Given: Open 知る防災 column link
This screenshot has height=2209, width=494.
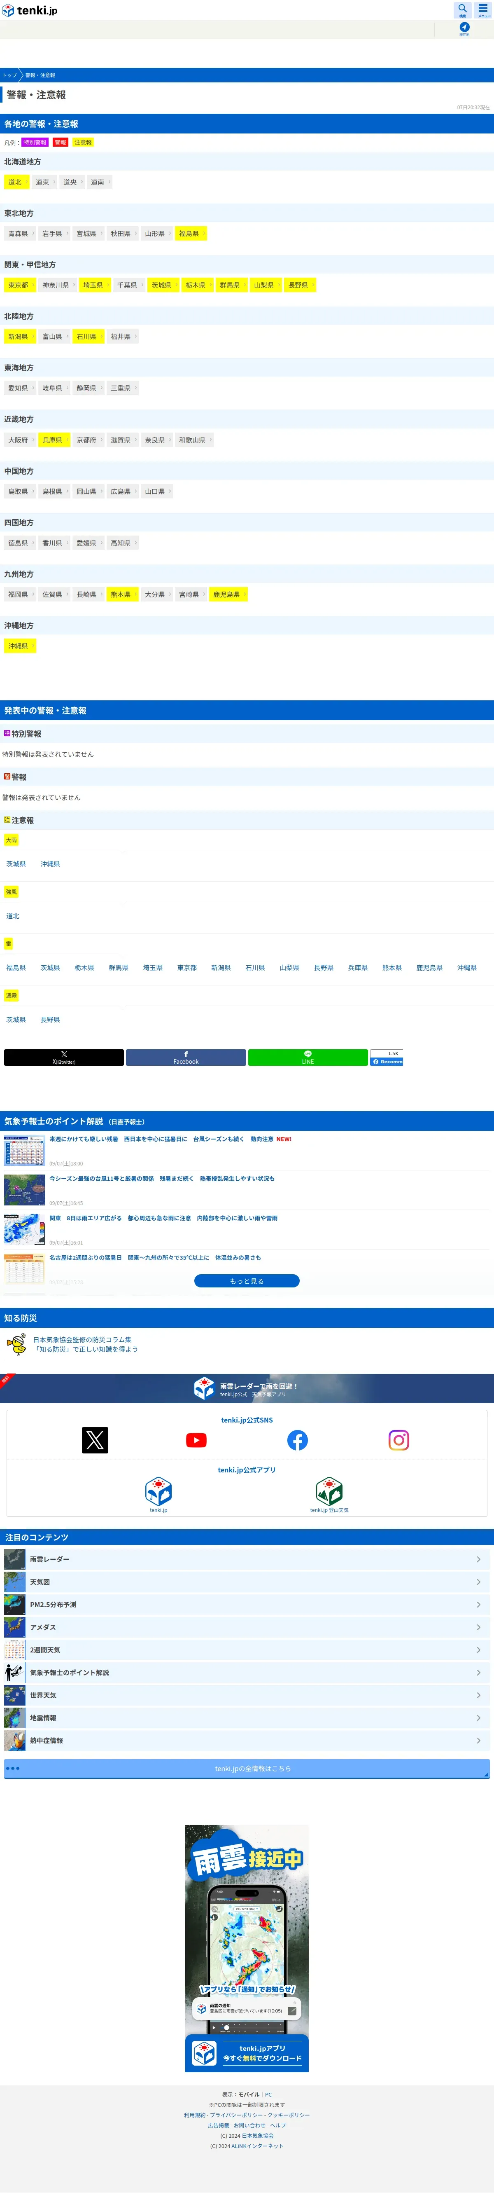Looking at the screenshot, I should (86, 1344).
